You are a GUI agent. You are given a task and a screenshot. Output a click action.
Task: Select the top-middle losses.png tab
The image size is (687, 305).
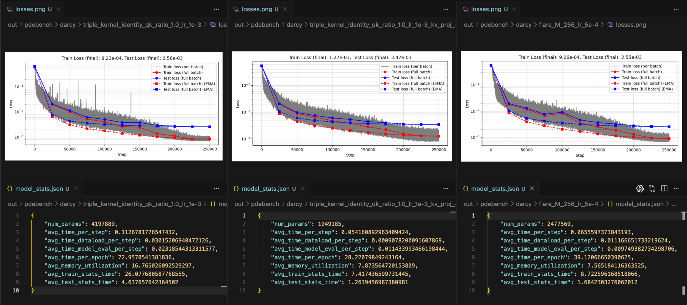(x=256, y=9)
